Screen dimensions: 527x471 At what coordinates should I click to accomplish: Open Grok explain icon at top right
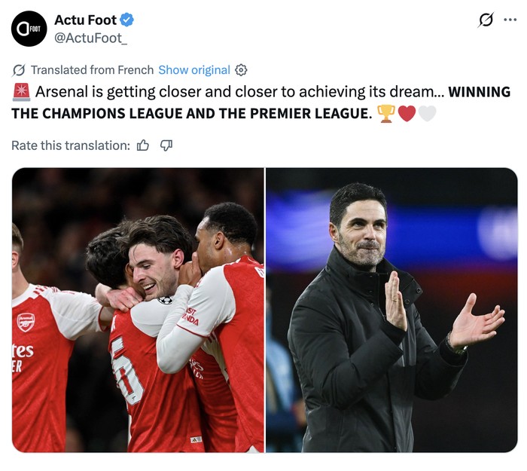(x=486, y=20)
